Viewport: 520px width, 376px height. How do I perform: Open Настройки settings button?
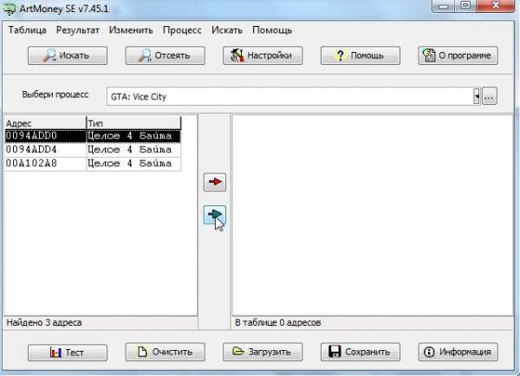(263, 55)
